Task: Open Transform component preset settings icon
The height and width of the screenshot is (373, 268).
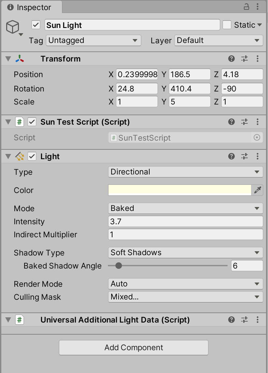Action: coord(245,59)
